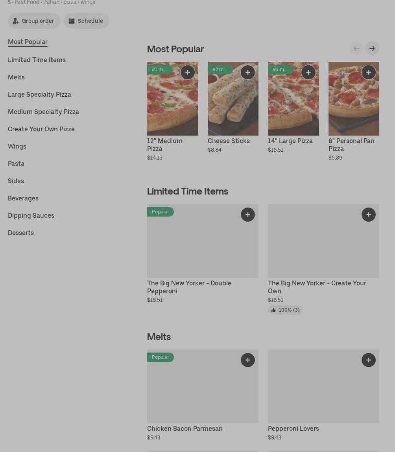The height and width of the screenshot is (452, 395).
Task: Add Pepperoni Lovers melt to cart
Action: click(368, 360)
